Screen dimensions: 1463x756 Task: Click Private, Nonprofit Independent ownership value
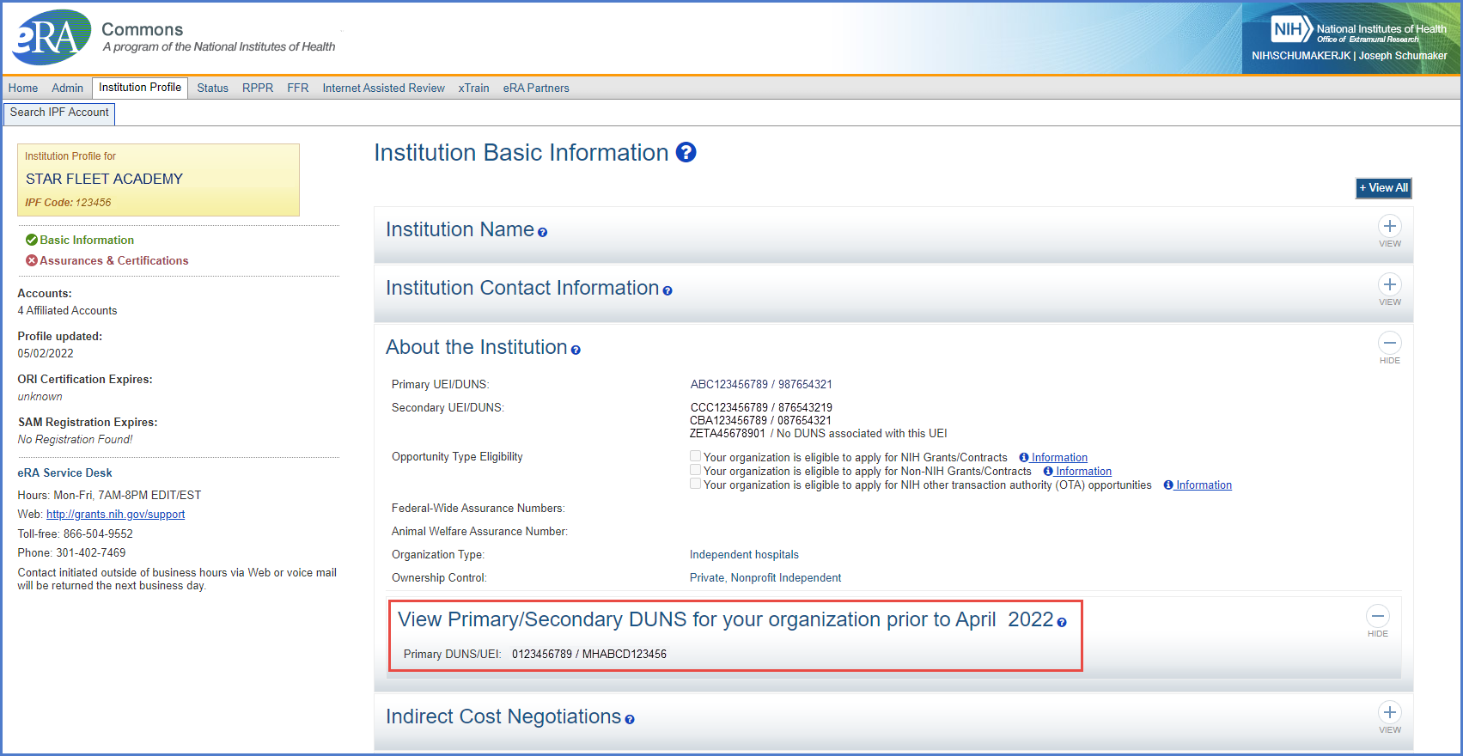(765, 578)
